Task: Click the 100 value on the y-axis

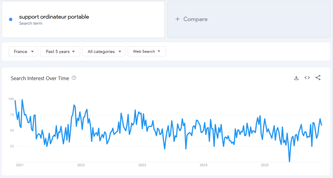Action: 11,99
